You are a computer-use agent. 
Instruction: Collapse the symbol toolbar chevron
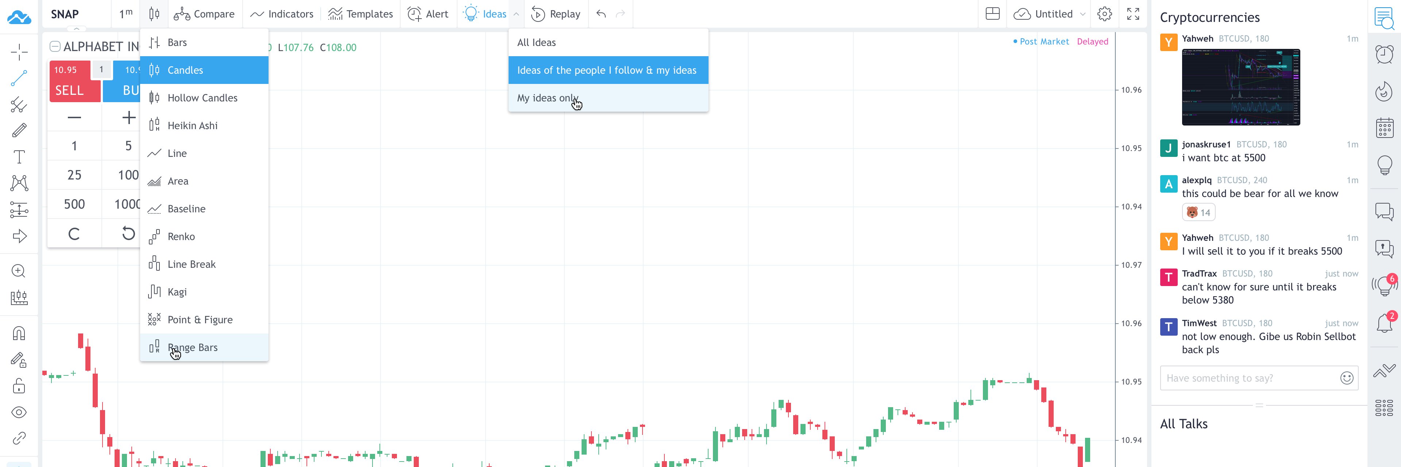click(77, 28)
